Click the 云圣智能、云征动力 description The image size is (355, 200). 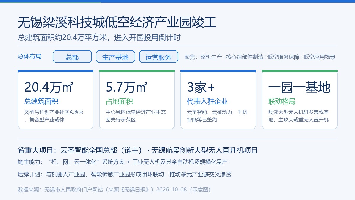(x=217, y=116)
